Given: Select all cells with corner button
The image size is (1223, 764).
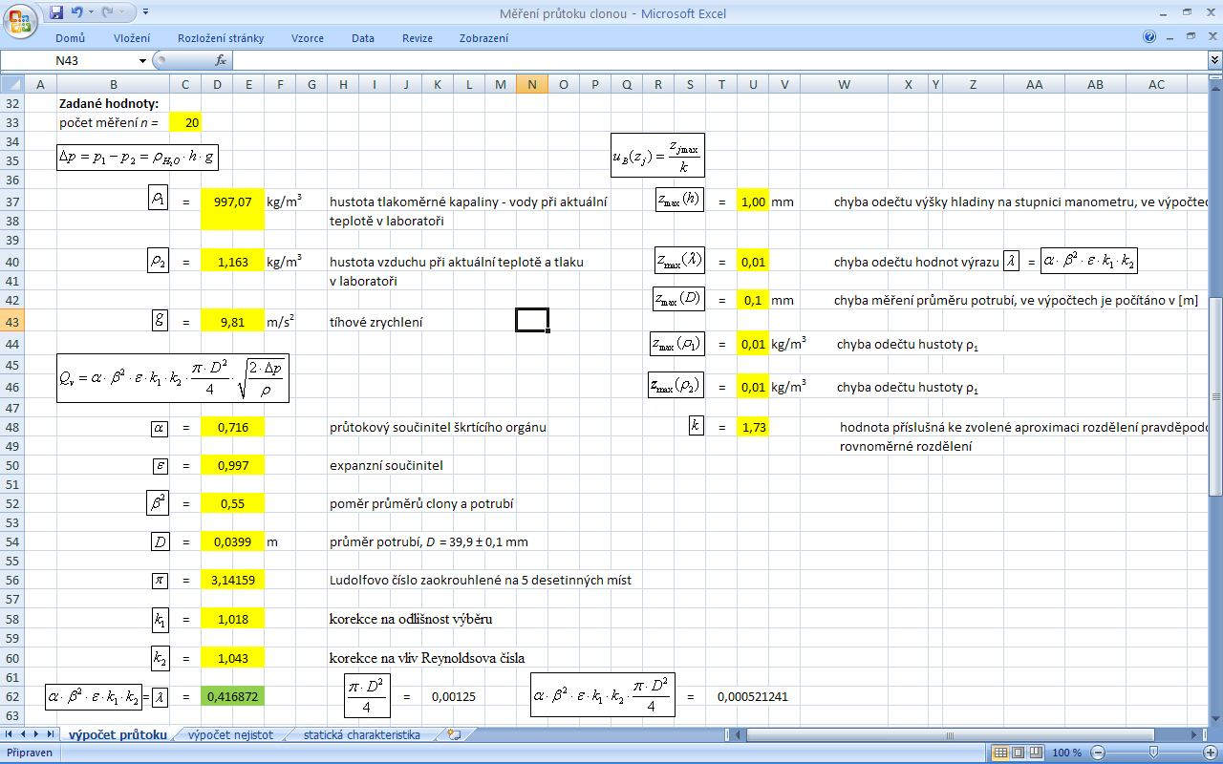Looking at the screenshot, I should pyautogui.click(x=12, y=84).
